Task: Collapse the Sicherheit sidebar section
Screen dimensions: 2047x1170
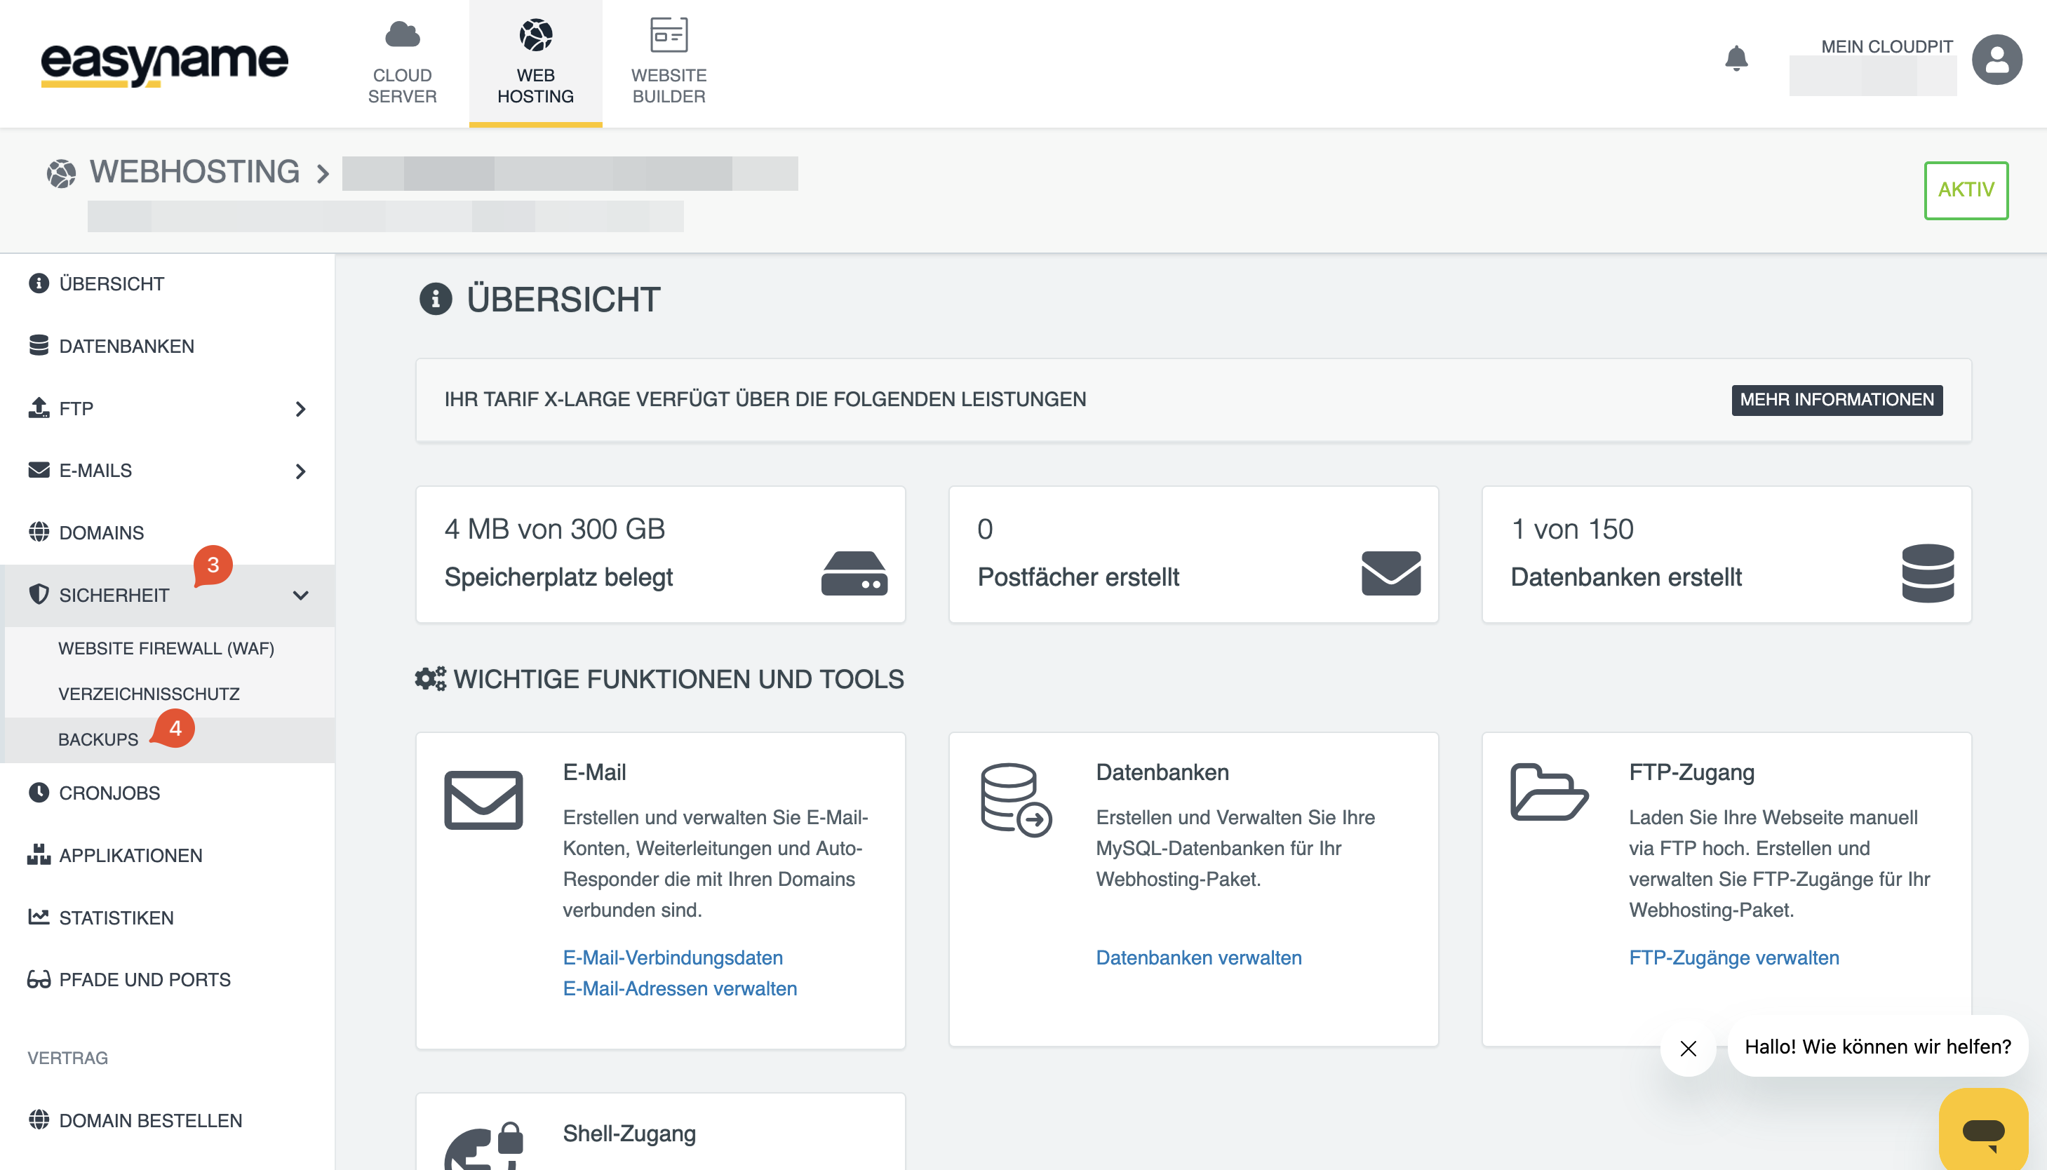Action: coord(300,596)
